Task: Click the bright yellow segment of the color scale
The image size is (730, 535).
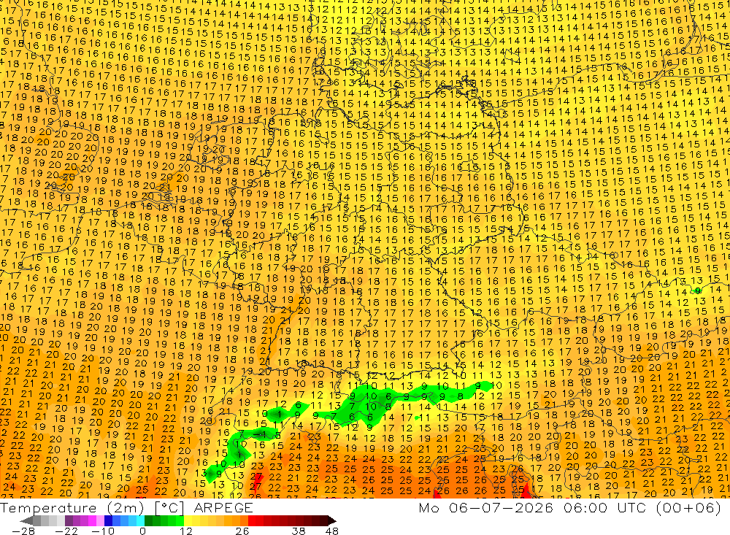Action: tap(188, 520)
